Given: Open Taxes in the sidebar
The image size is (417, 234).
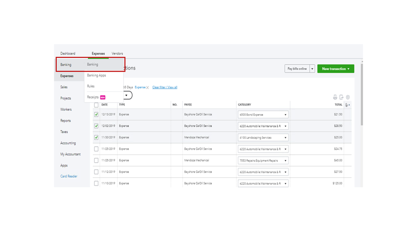Looking at the screenshot, I should click(64, 132).
